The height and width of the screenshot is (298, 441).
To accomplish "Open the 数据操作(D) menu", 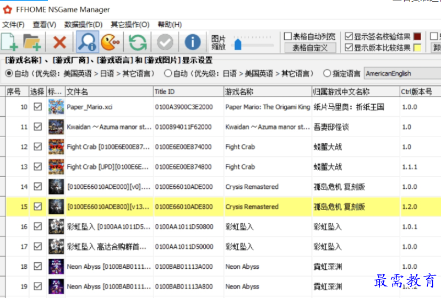I will (83, 24).
